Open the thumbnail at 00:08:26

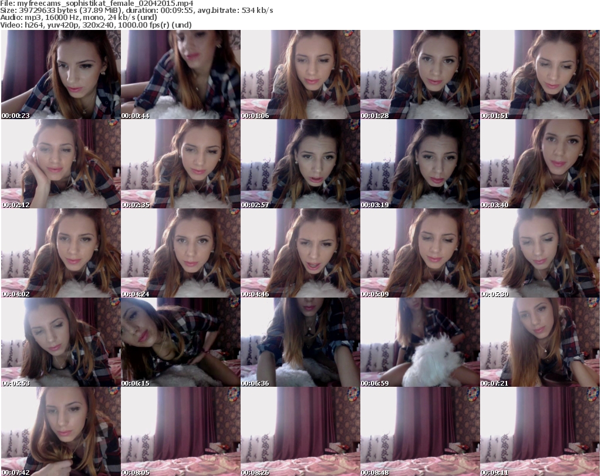click(x=300, y=431)
